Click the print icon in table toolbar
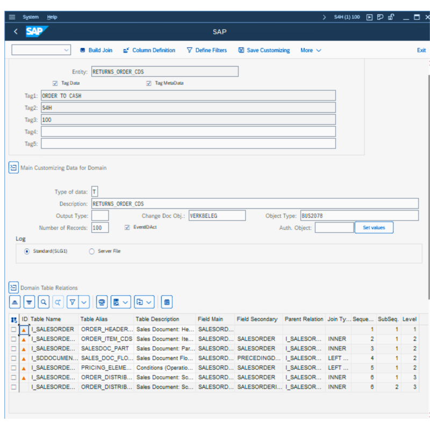The image size is (430, 430). pyautogui.click(x=102, y=302)
